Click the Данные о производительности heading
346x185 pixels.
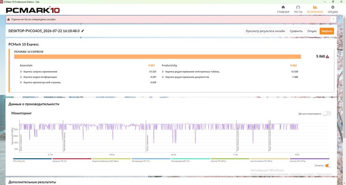34,104
